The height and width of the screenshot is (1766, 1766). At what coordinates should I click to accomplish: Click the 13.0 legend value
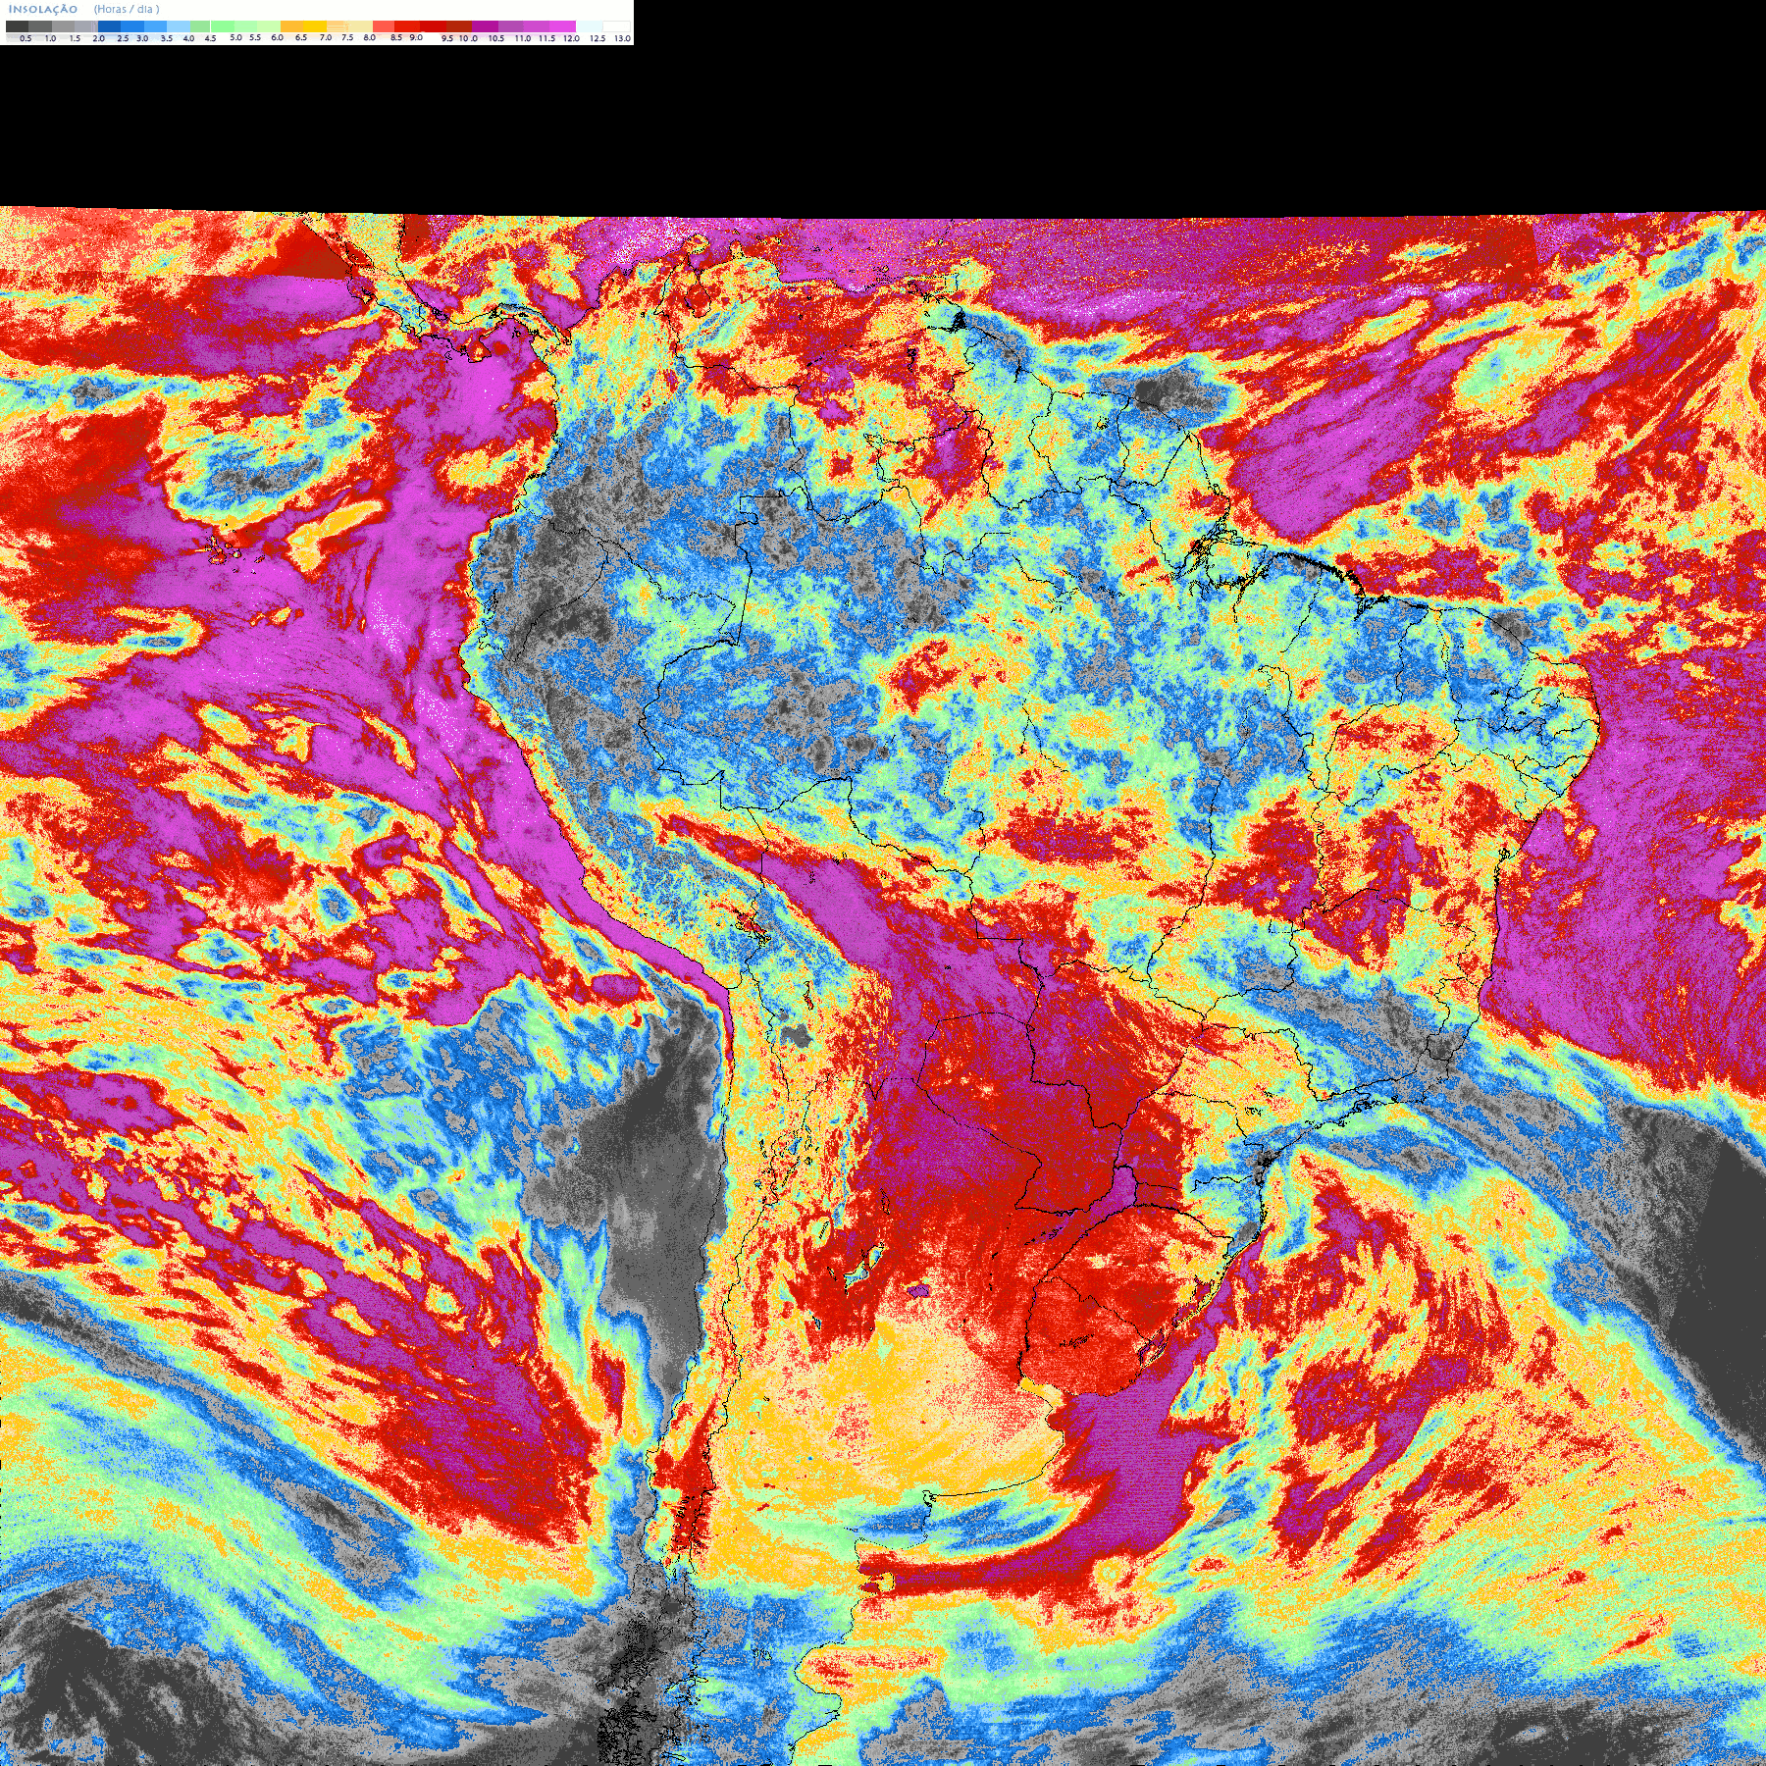tap(622, 38)
